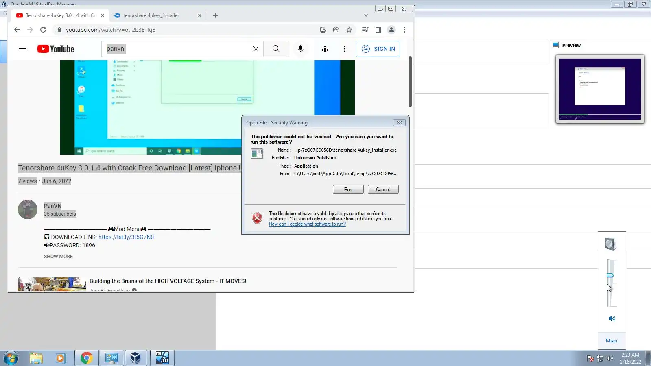Open the YouTube guide hamburger menu
Image resolution: width=651 pixels, height=366 pixels.
23,49
